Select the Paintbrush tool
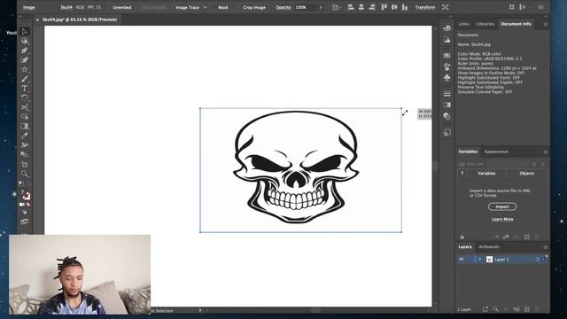Viewport: 567px width, 319px height. tap(24, 79)
